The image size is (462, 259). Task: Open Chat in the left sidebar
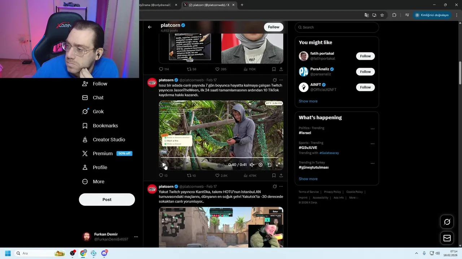click(93, 97)
